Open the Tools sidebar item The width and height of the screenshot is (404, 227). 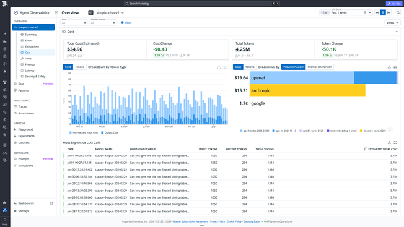[29, 58]
